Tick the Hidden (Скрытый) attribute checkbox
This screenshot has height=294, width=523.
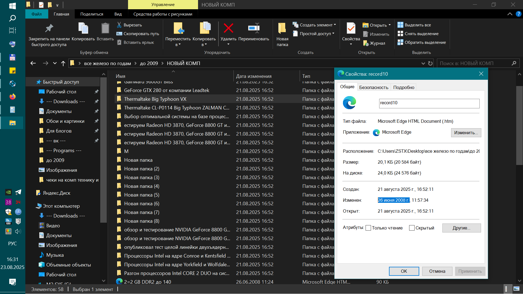click(412, 228)
